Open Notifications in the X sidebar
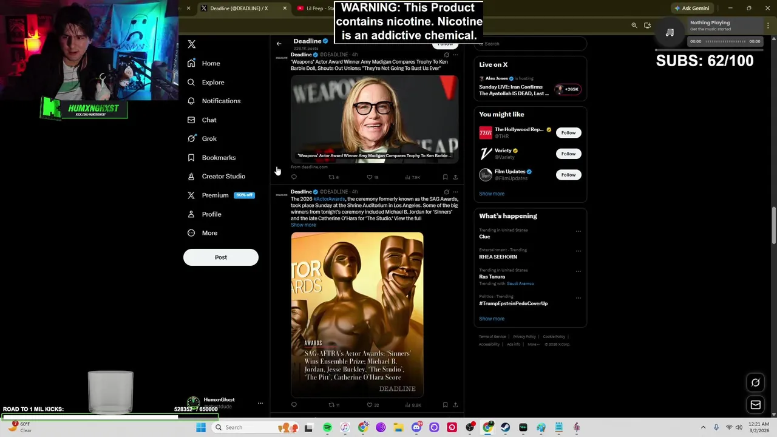The height and width of the screenshot is (437, 777). 214,101
